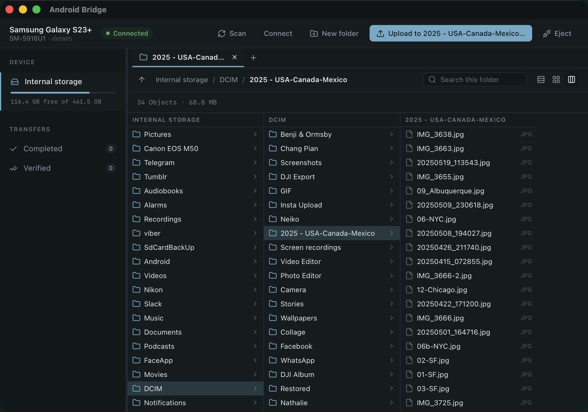This screenshot has height=412, width=588.
Task: Open the Benji & Ormsby folder
Action: (332, 134)
